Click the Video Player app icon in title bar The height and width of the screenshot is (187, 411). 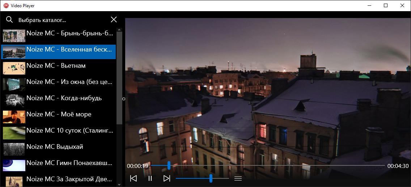click(x=6, y=5)
